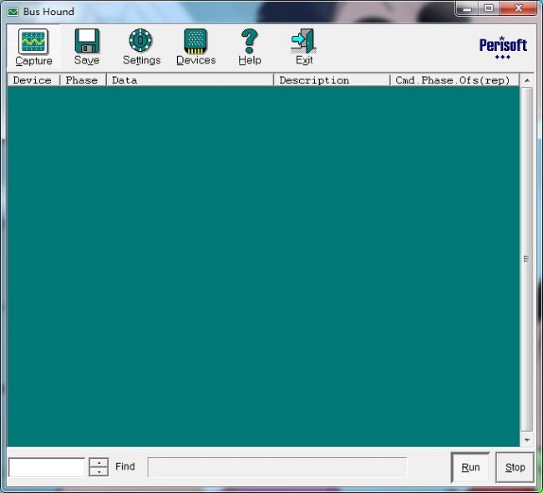The height and width of the screenshot is (493, 543).
Task: Click the Save floppy disk icon
Action: (x=86, y=42)
